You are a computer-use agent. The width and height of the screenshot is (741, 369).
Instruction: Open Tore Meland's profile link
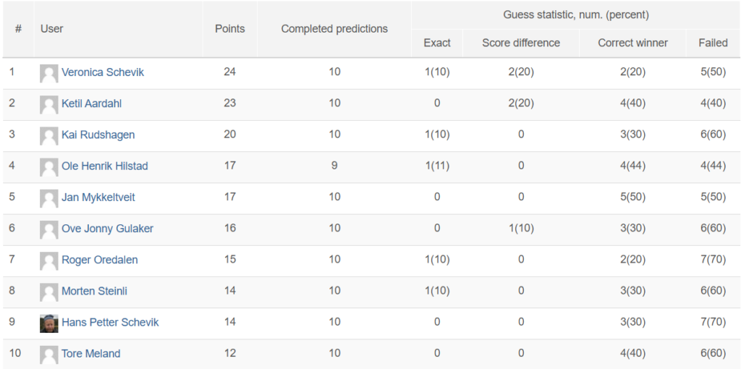tap(90, 353)
